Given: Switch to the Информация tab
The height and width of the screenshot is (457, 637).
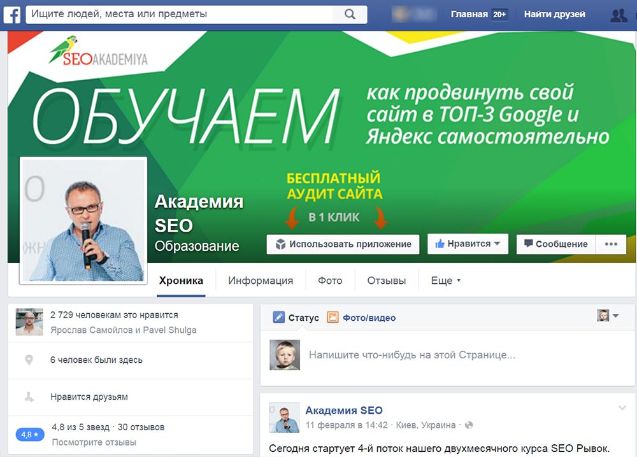Looking at the screenshot, I should pyautogui.click(x=261, y=281).
